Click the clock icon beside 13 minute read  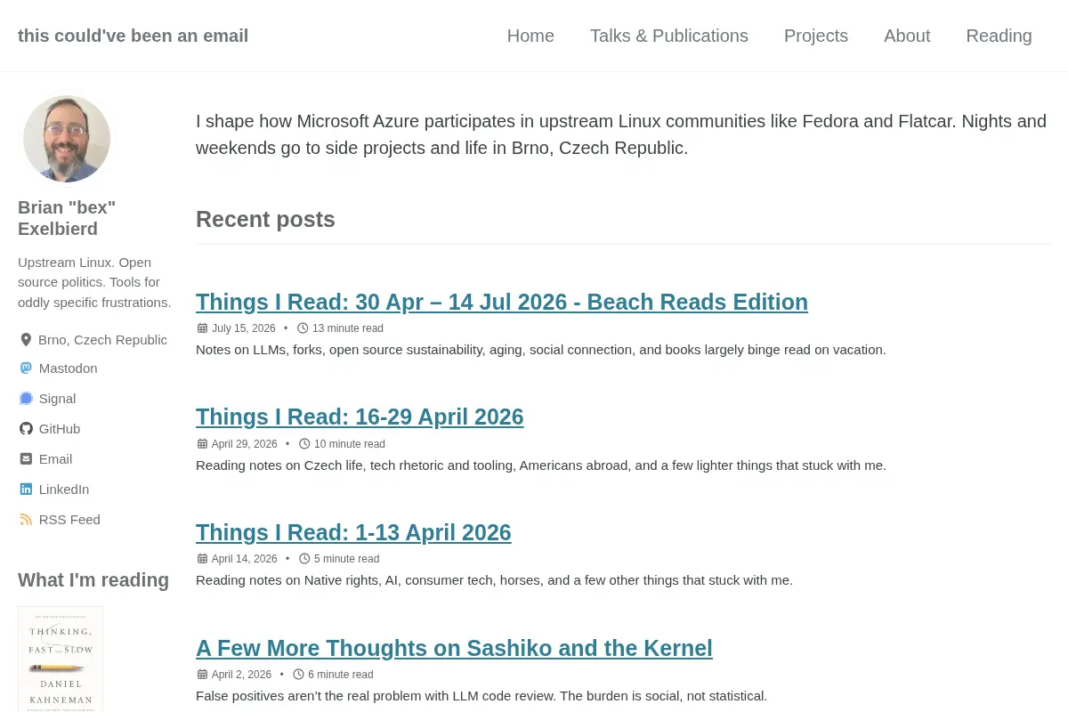(303, 328)
